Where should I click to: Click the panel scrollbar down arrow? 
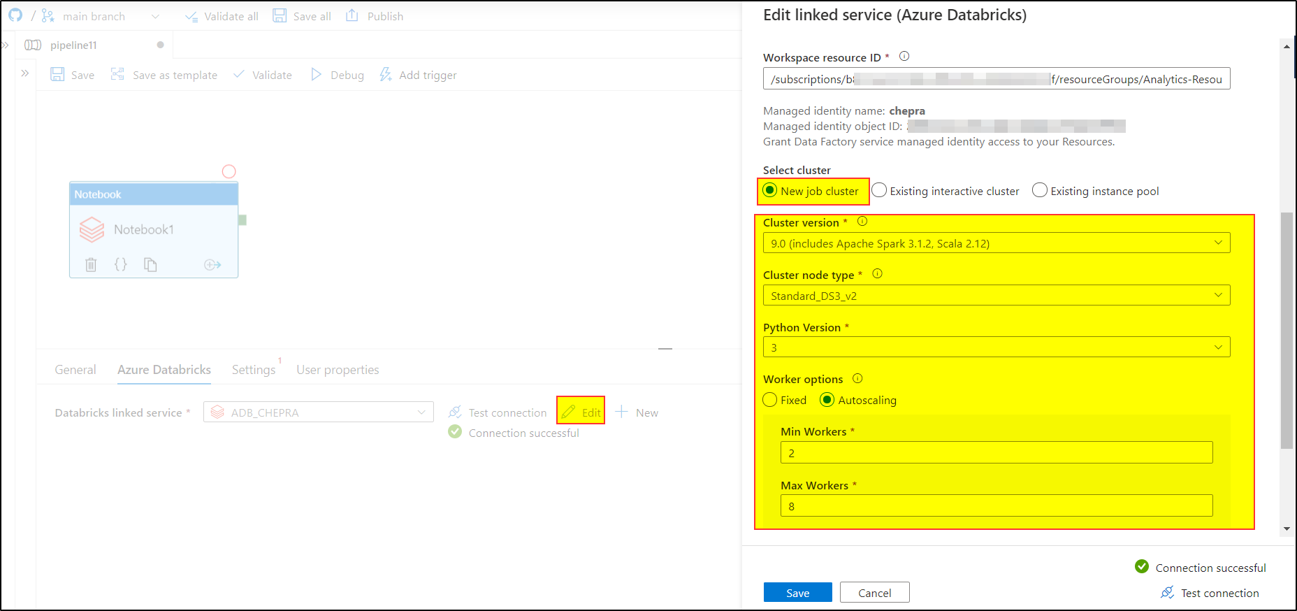(1287, 529)
